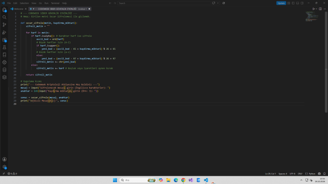Open the Customize Layout button
The width and height of the screenshot is (328, 184).
coord(289,3)
